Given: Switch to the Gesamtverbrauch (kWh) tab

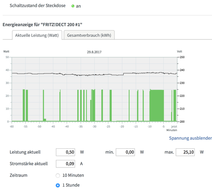Looking at the screenshot, I should 89,35.
